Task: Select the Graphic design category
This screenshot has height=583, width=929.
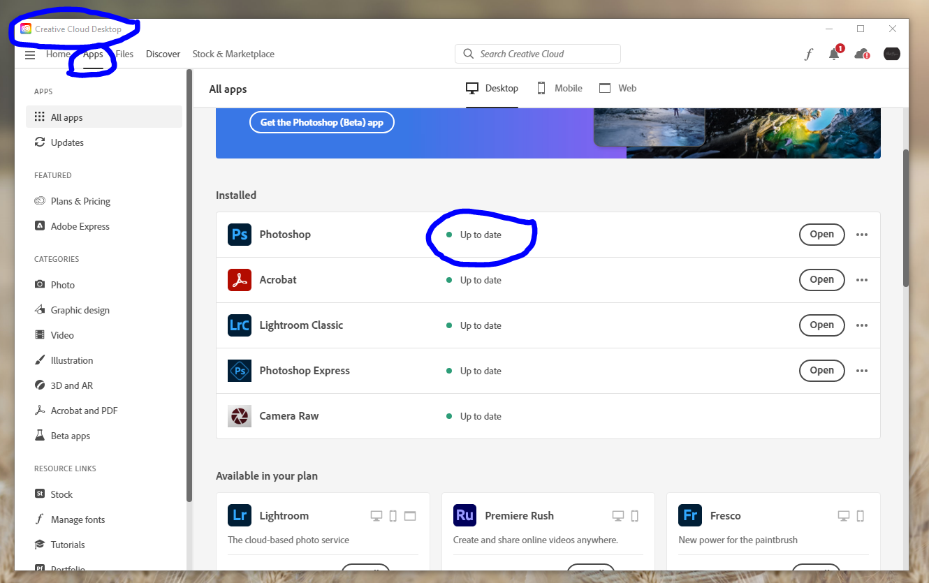Action: point(104,310)
